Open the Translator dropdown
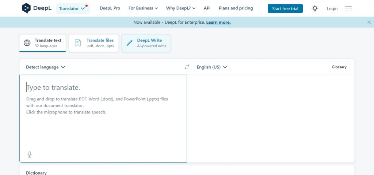This screenshot has height=175, width=374. pos(73,8)
